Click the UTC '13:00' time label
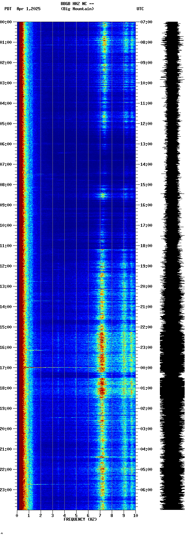This screenshot has width=187, height=537. pyautogui.click(x=146, y=144)
